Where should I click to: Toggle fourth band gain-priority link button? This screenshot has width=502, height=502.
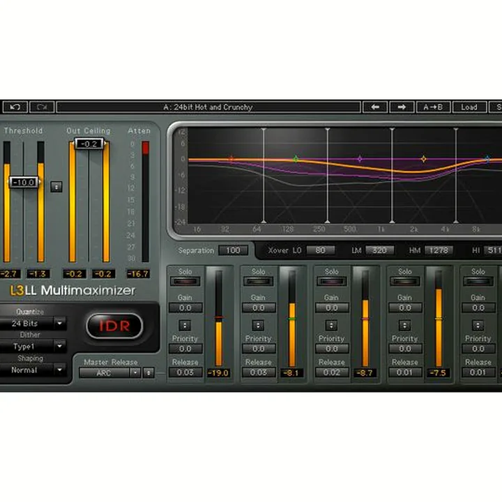404,326
